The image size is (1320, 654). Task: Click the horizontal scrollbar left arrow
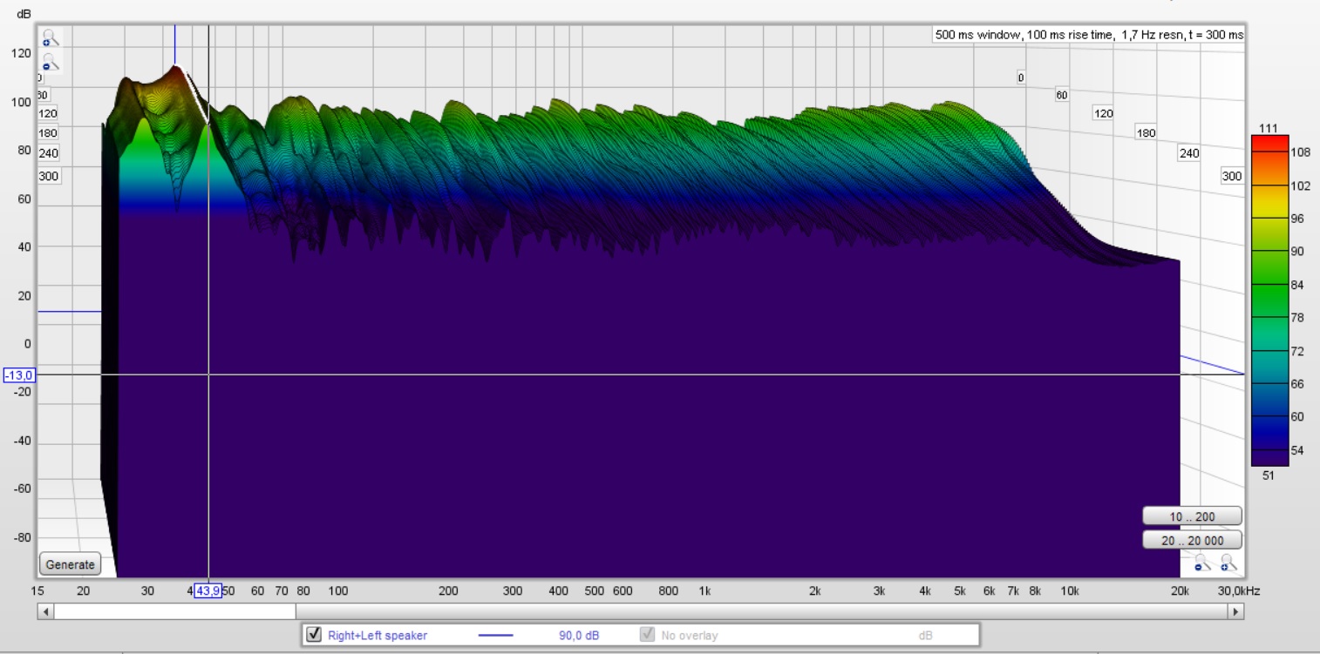pyautogui.click(x=44, y=612)
